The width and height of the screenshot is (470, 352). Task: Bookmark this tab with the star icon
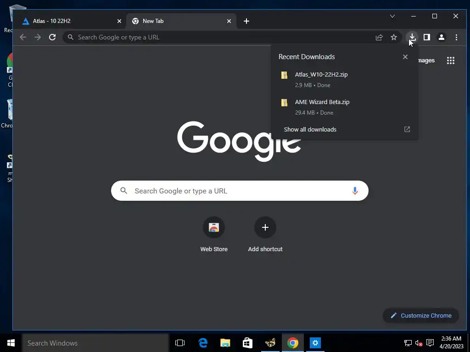(394, 37)
